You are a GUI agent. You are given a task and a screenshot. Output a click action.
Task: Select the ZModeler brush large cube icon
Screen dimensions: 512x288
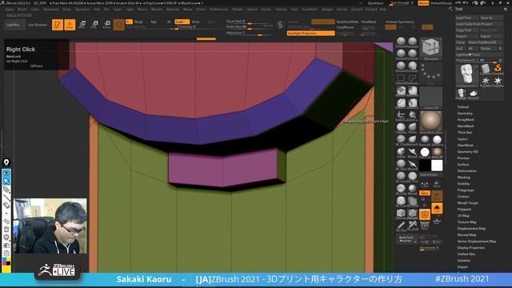coord(430,49)
